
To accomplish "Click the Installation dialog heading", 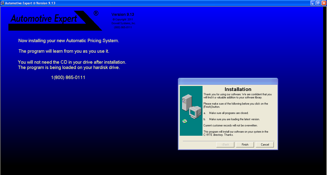I will [x=238, y=89].
